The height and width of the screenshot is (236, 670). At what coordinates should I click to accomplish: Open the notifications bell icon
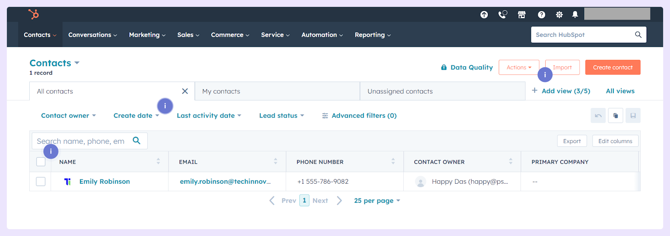[x=575, y=15]
